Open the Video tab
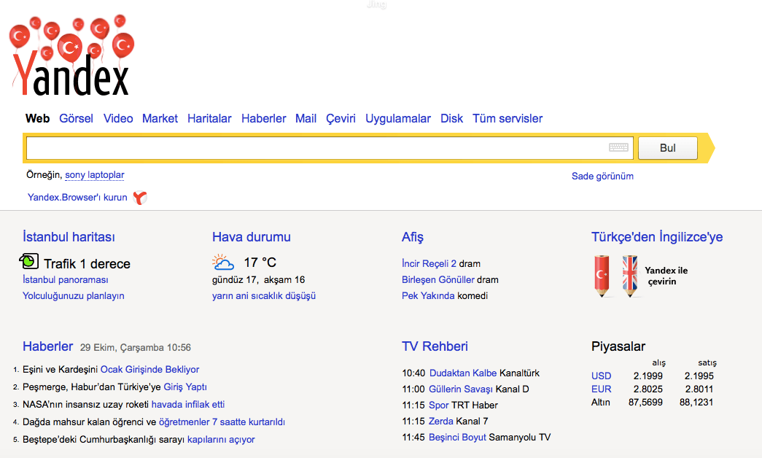Image resolution: width=762 pixels, height=458 pixels. click(118, 119)
